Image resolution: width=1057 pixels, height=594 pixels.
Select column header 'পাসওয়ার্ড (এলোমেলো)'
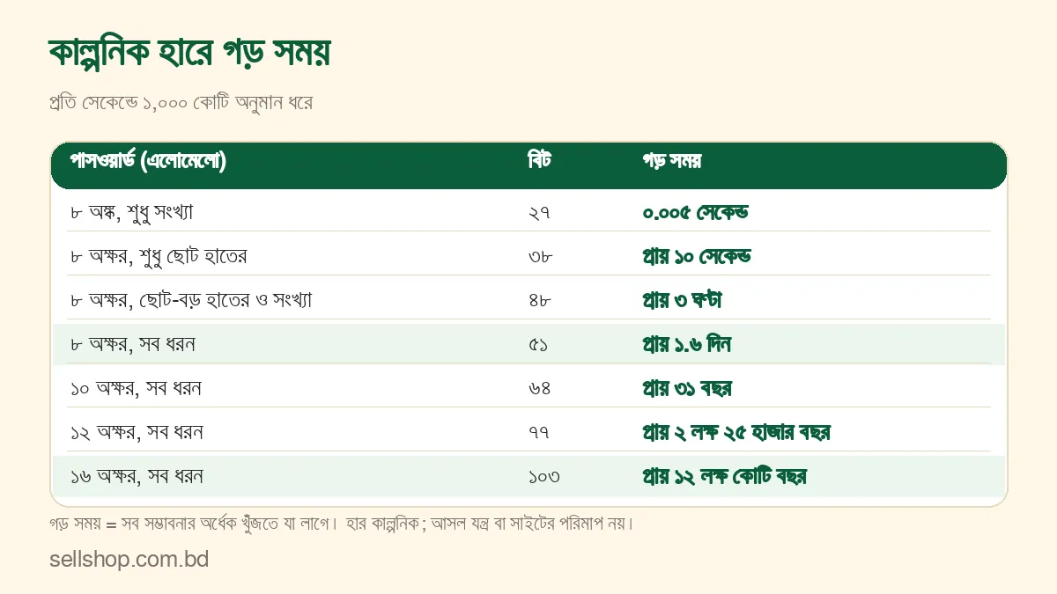148,161
